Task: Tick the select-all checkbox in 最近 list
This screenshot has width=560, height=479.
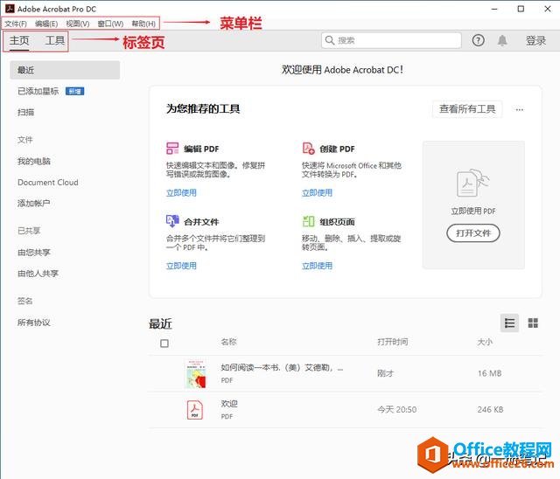Action: 164,344
